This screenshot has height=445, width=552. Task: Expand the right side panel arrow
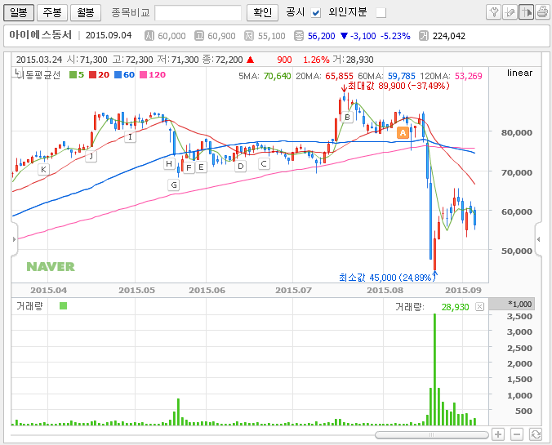click(x=538, y=239)
